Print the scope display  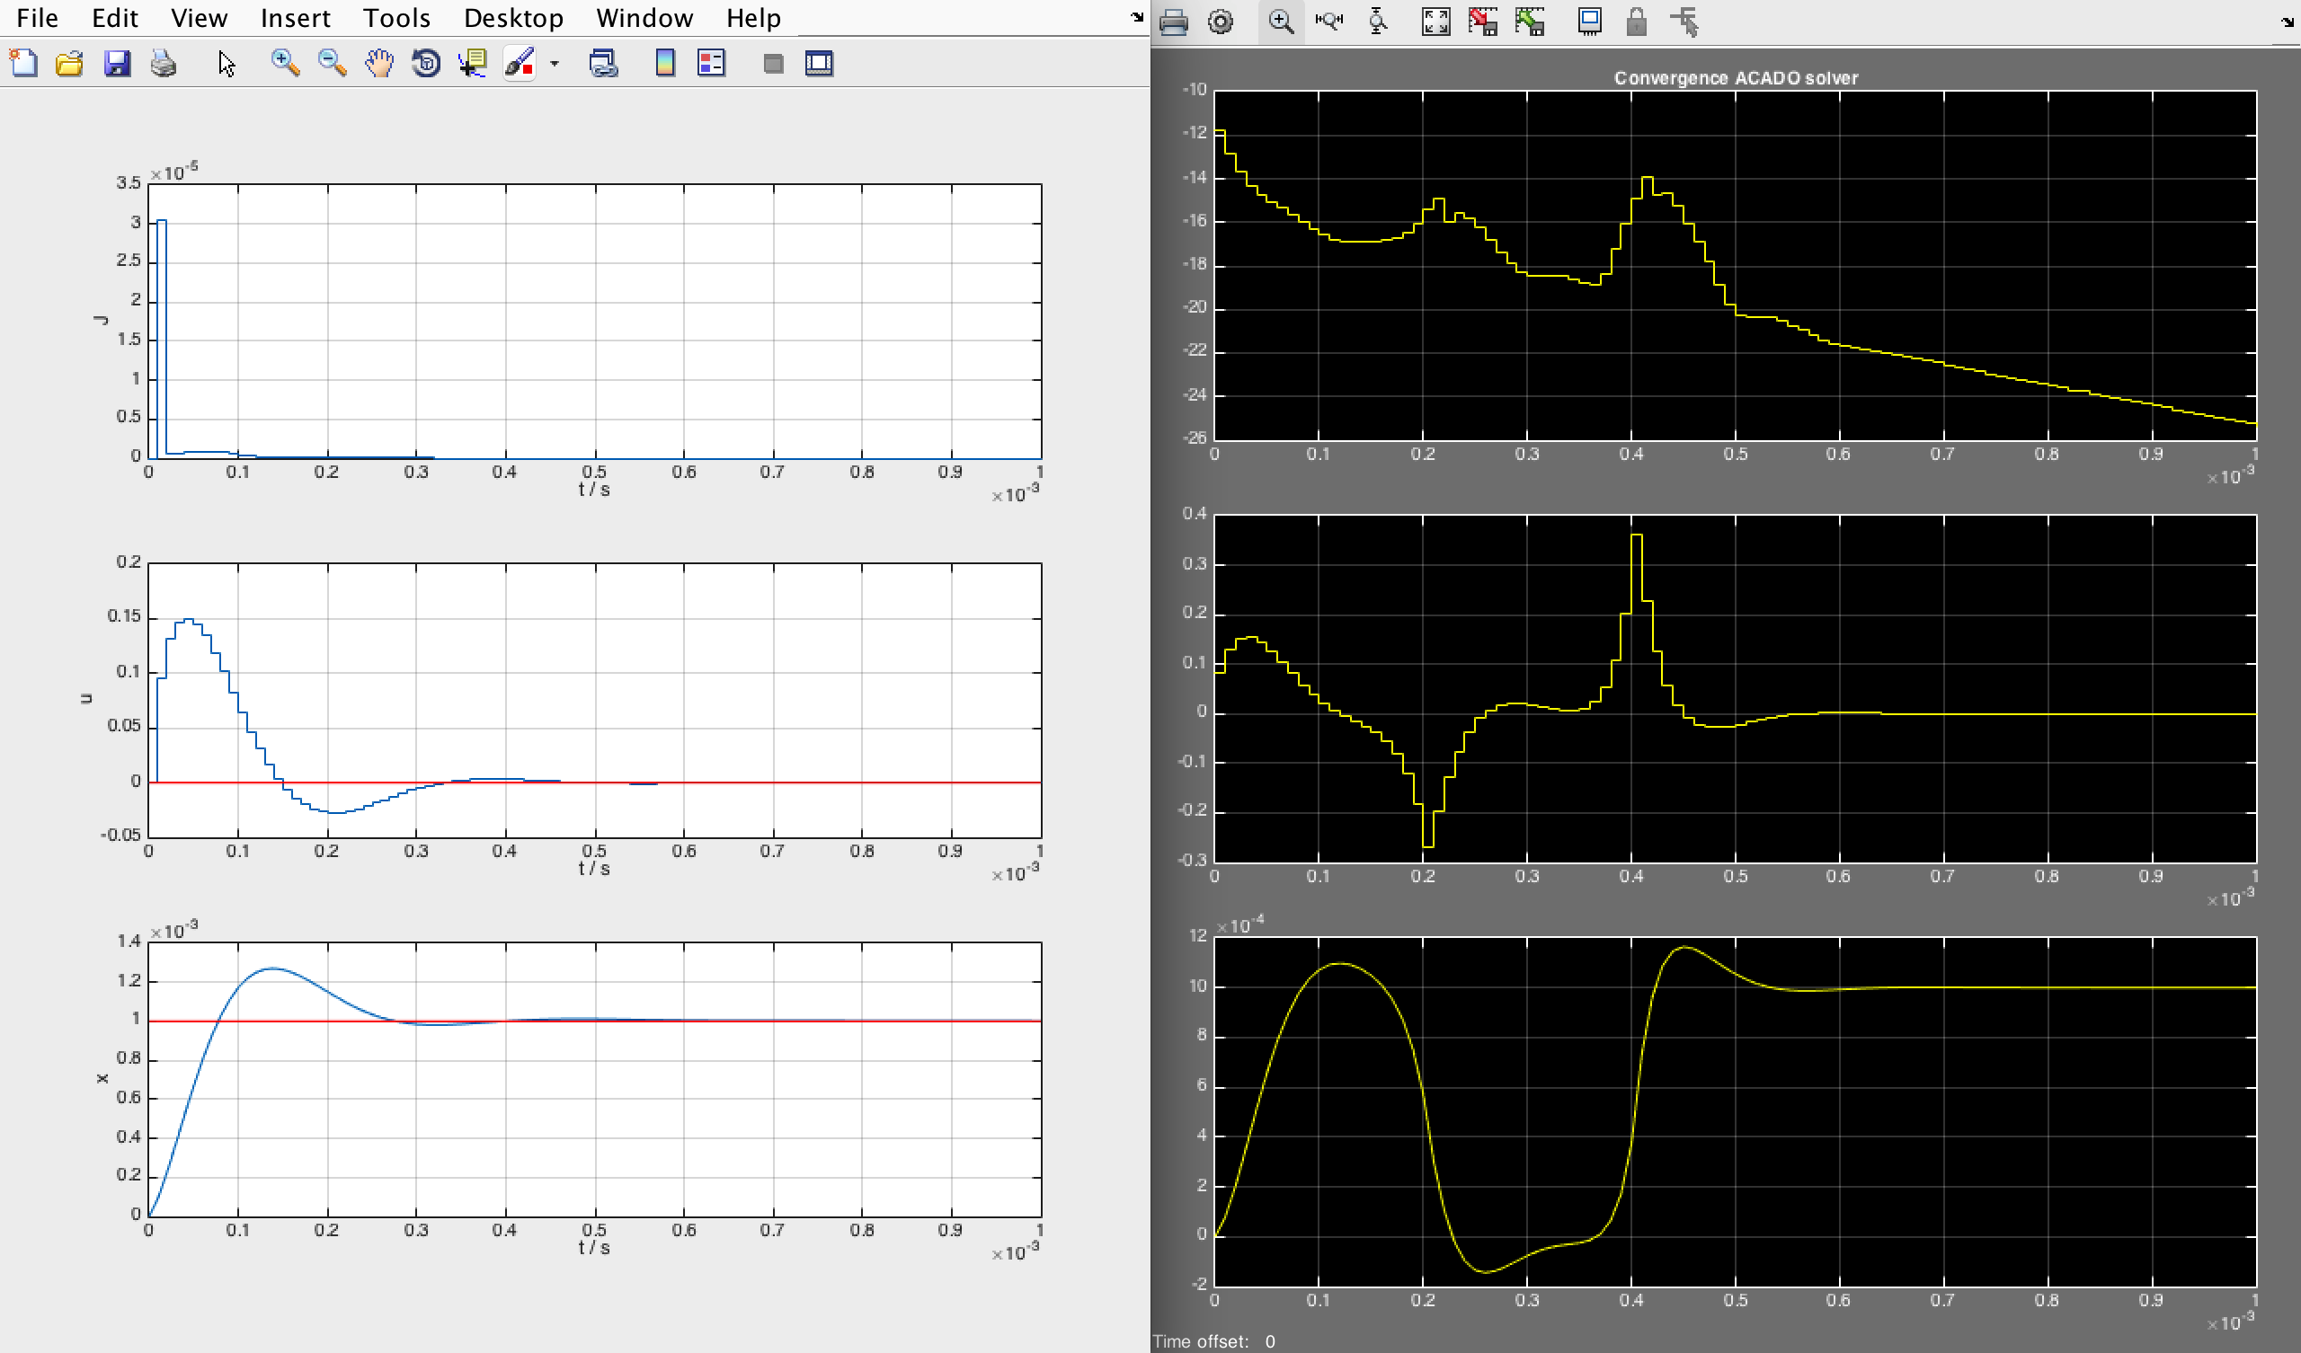point(1175,21)
